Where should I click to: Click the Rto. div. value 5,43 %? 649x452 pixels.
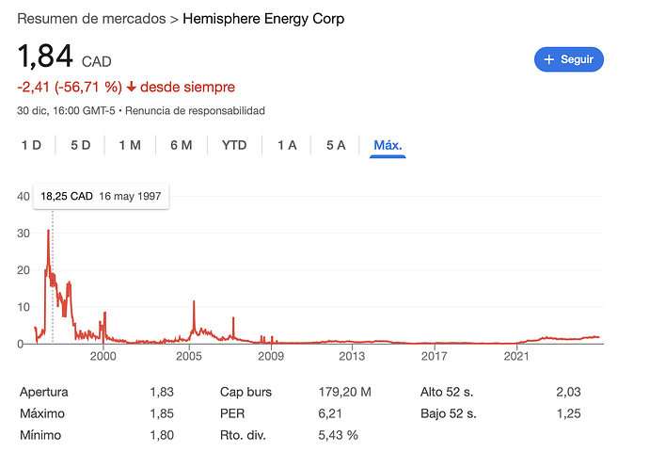339,435
